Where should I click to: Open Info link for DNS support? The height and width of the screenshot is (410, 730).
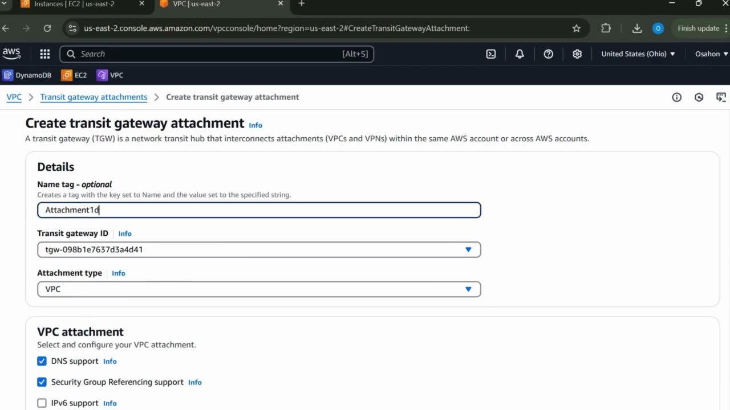point(109,362)
